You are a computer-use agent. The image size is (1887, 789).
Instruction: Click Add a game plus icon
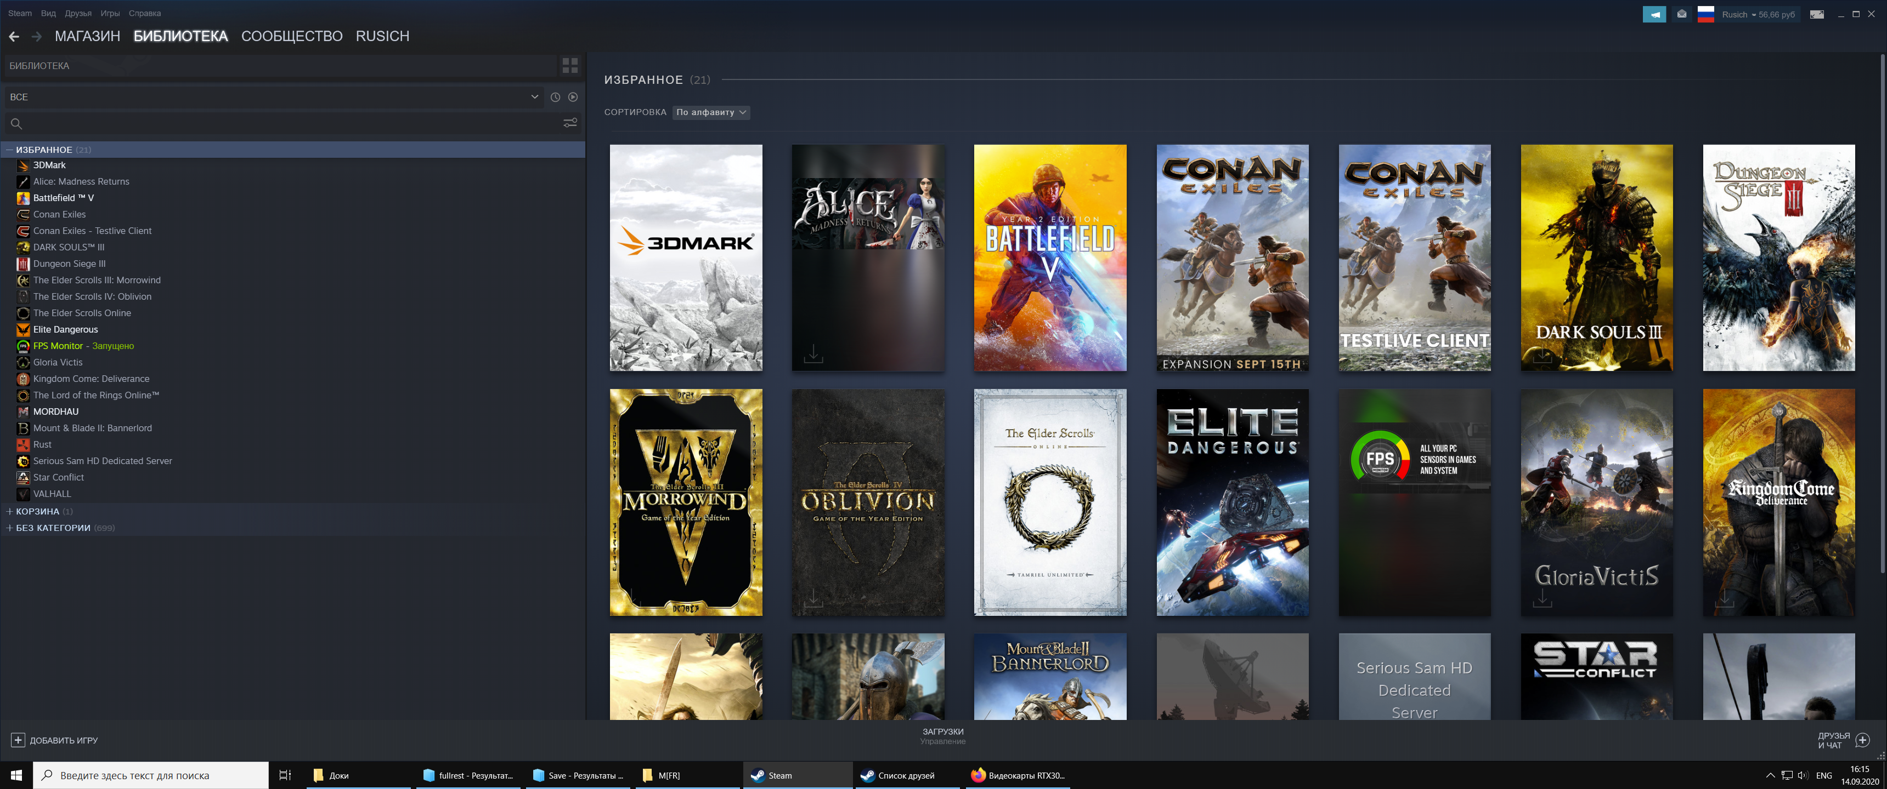coord(18,740)
